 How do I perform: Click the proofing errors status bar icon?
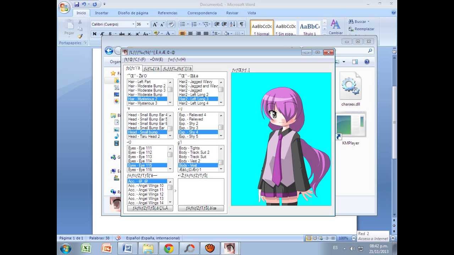(118, 238)
